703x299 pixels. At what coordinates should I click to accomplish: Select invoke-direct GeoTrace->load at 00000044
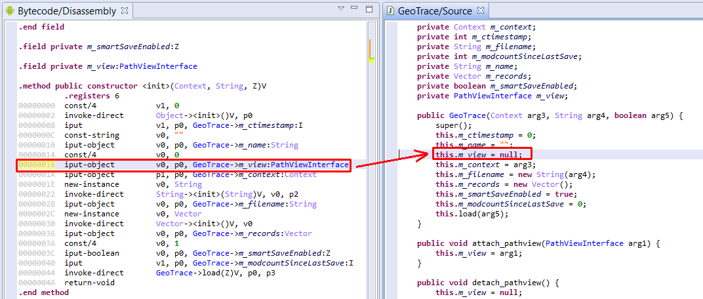click(146, 273)
